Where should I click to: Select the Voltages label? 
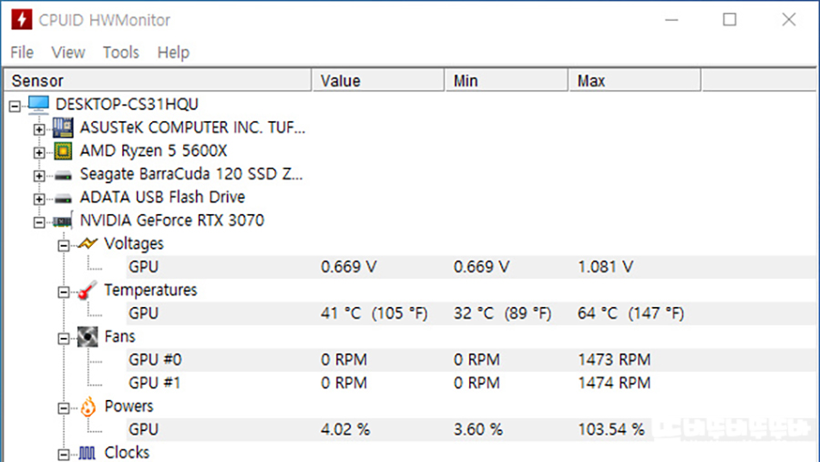(134, 244)
